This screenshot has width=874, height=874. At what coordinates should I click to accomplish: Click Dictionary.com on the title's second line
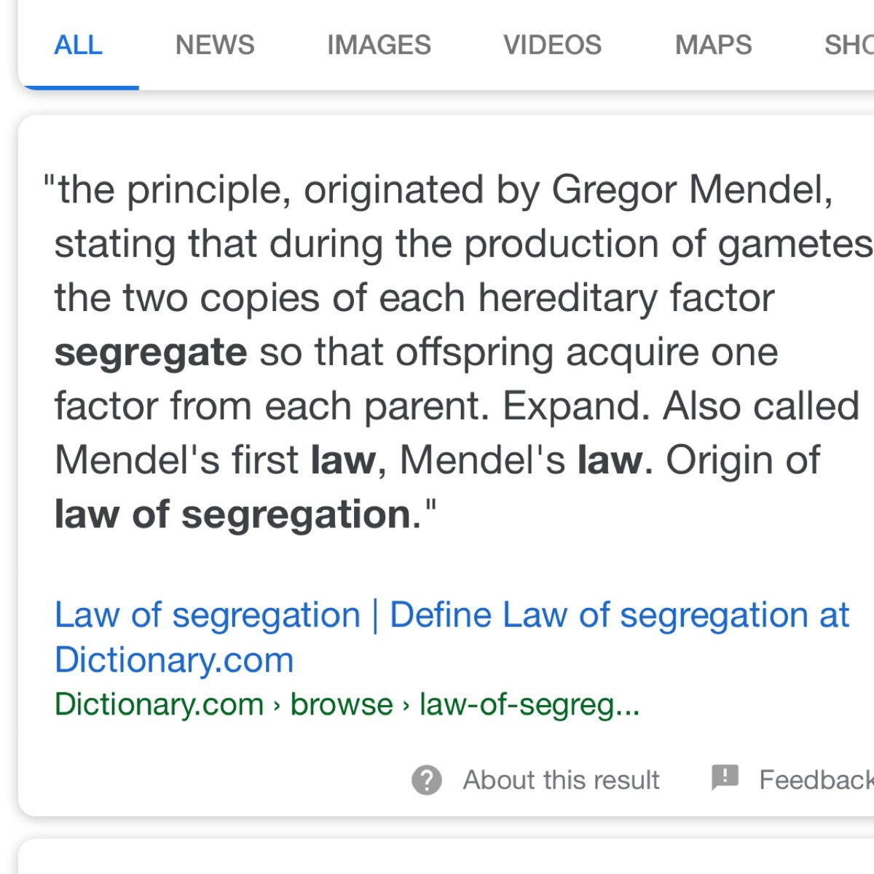point(174,660)
